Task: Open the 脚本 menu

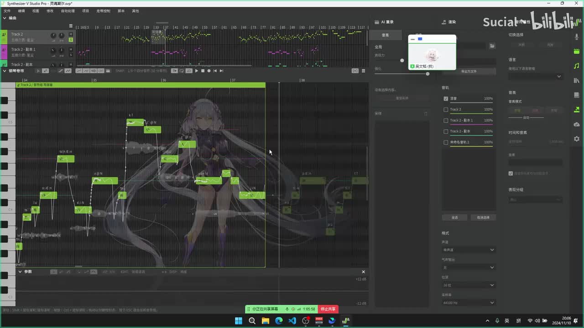Action: tap(121, 11)
